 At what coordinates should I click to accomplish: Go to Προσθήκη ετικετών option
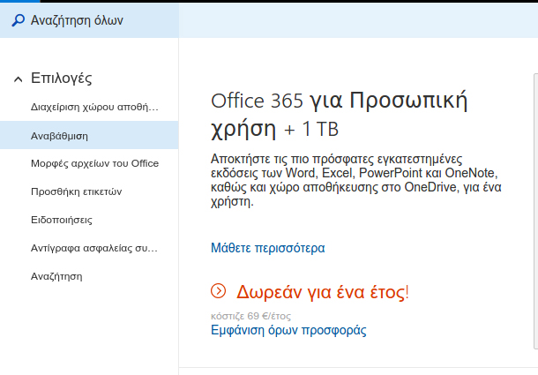point(89,191)
